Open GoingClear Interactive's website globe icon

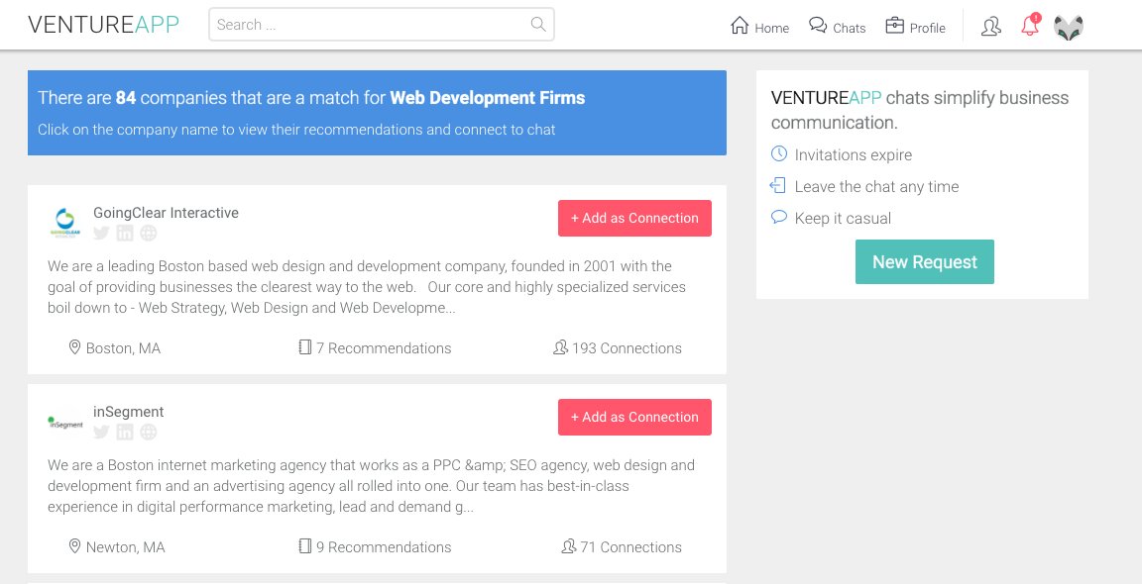149,233
